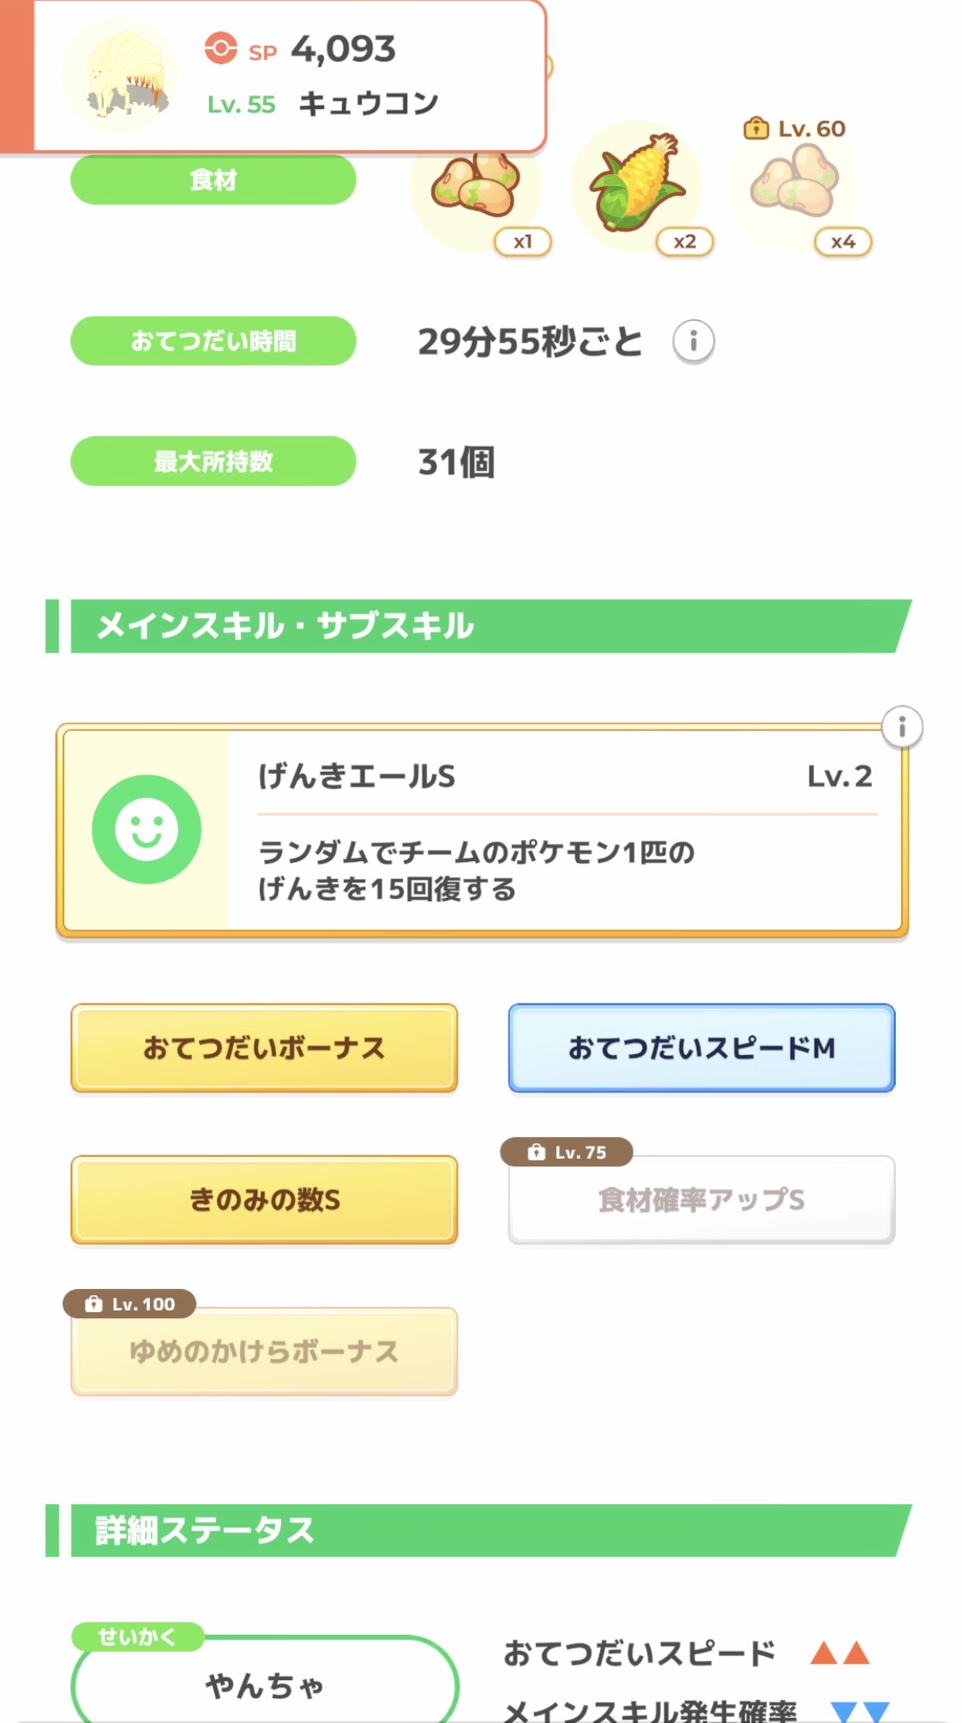Screen dimensions: 962x1723
Task: Select the きのみの数S sub skill
Action: 264,1199
